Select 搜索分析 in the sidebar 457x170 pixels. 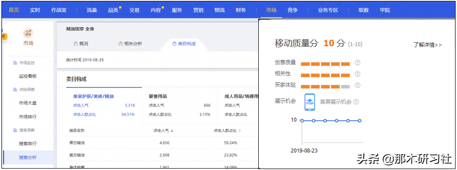tap(28, 157)
